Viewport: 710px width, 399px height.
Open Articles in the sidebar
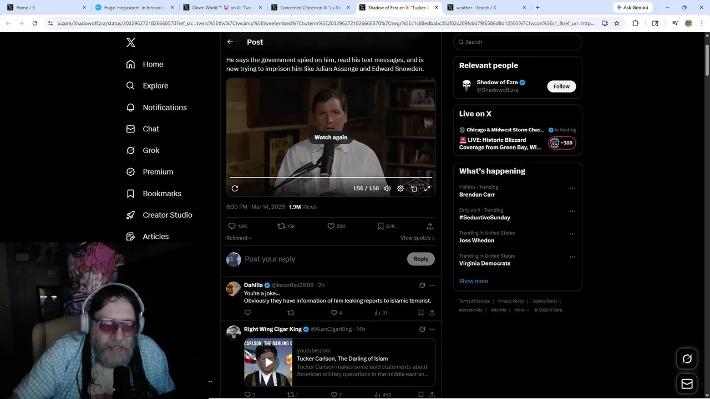[148, 237]
